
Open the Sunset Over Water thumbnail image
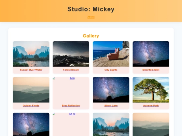coord(31,54)
